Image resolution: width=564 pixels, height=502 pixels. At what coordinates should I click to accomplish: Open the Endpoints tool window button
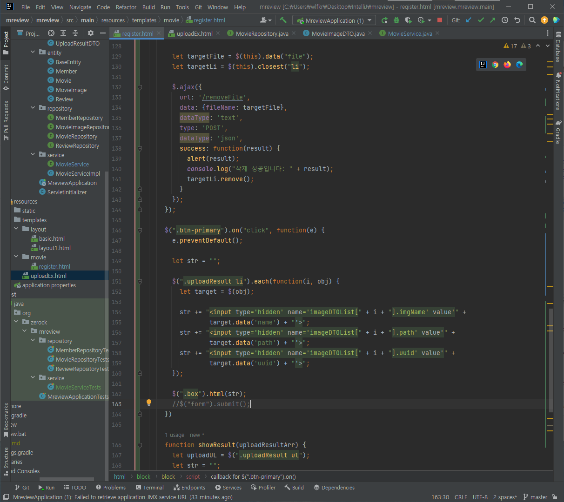189,488
